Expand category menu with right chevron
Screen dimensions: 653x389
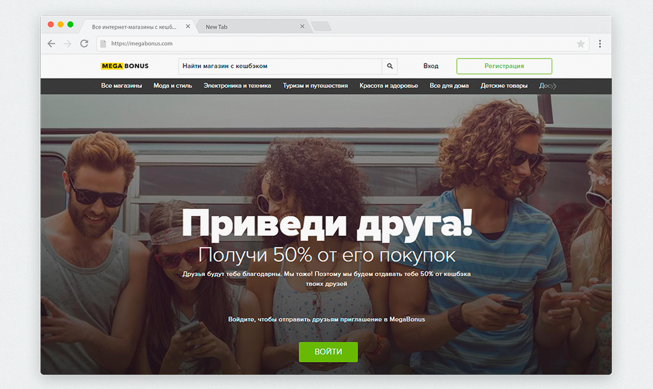(x=554, y=86)
